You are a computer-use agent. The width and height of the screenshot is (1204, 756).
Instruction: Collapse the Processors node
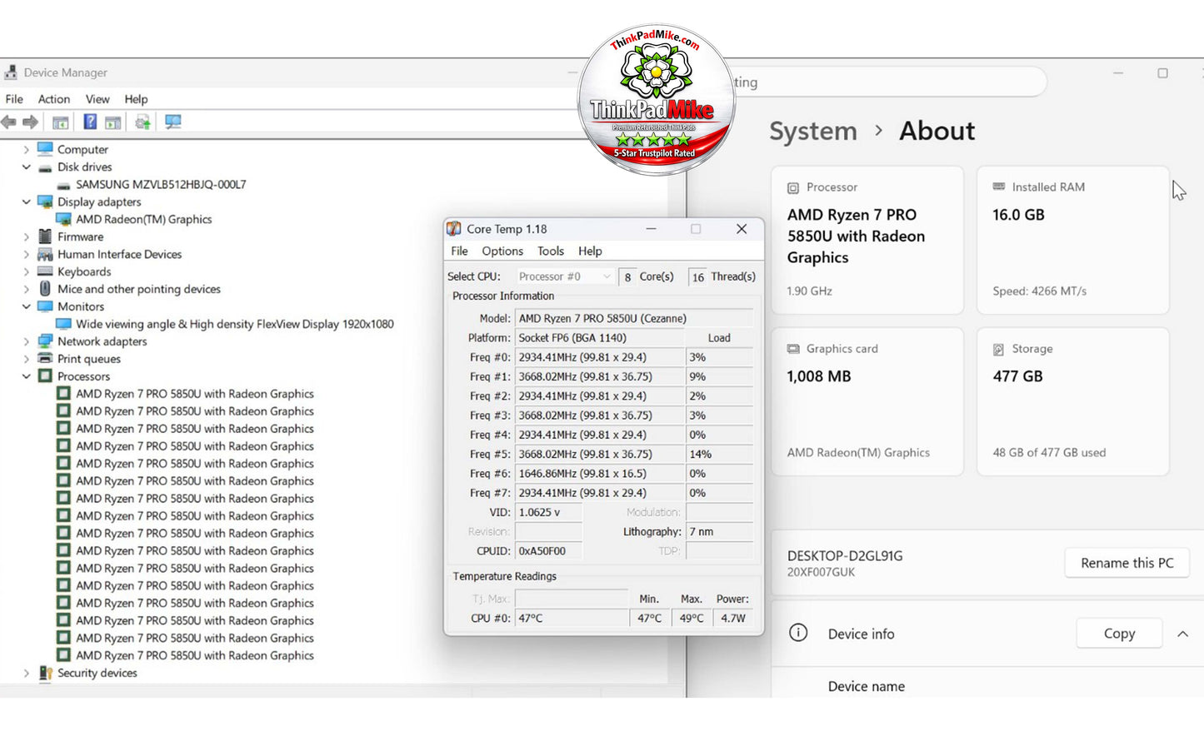tap(26, 376)
